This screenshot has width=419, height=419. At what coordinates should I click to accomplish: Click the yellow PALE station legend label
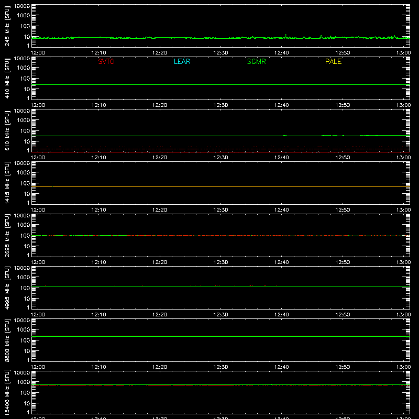333,61
